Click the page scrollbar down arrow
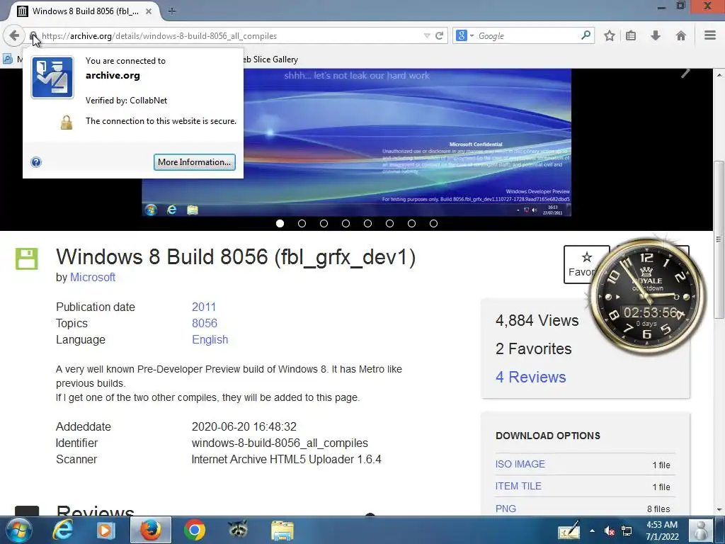The image size is (725, 544). pyautogui.click(x=719, y=510)
